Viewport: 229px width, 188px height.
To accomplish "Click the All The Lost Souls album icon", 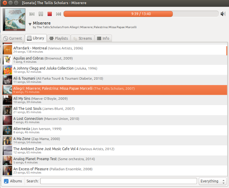I will tap(7, 110).
